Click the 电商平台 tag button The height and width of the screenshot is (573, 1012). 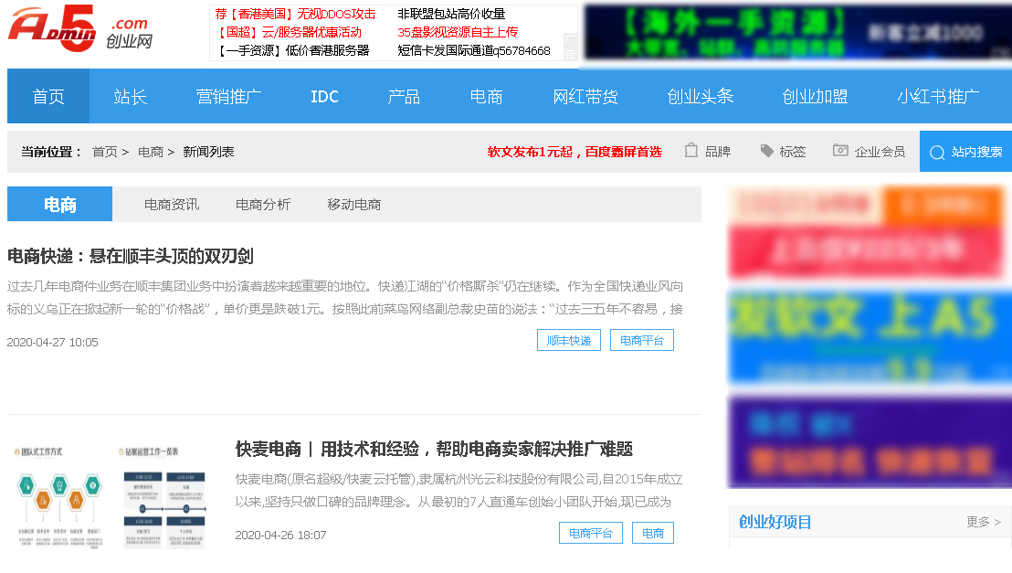point(641,339)
